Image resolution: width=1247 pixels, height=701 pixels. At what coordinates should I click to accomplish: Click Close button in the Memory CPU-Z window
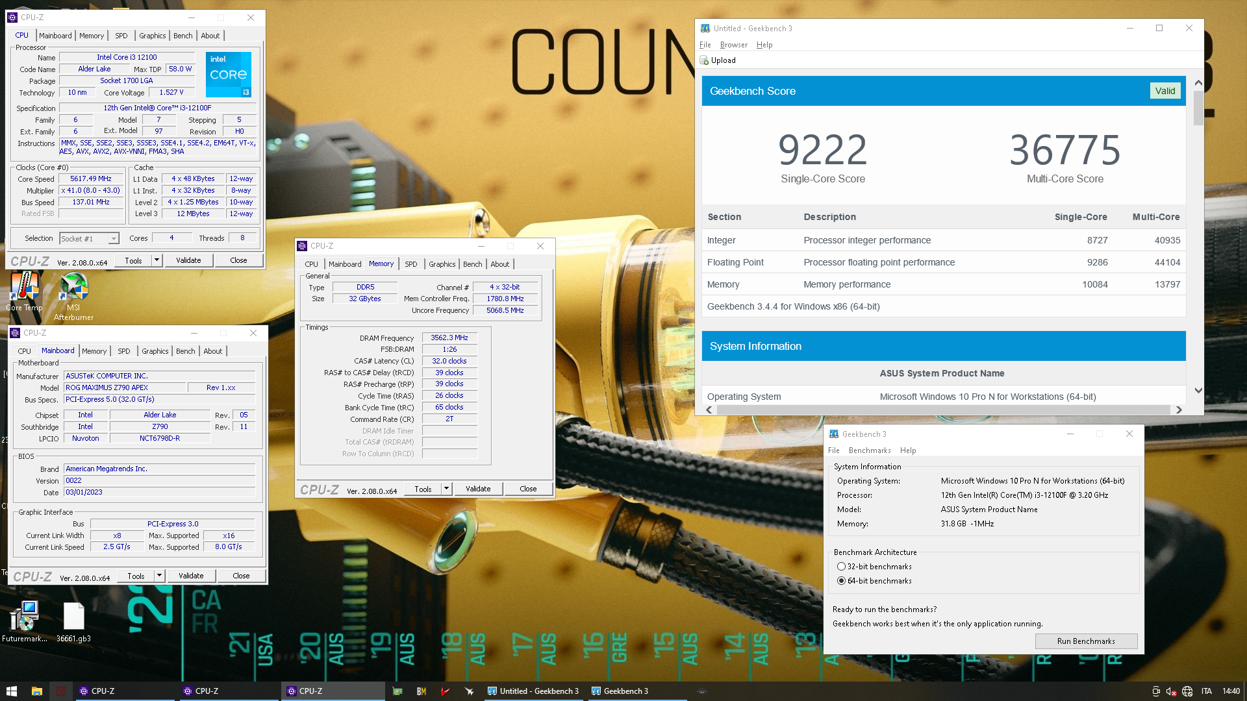(528, 489)
